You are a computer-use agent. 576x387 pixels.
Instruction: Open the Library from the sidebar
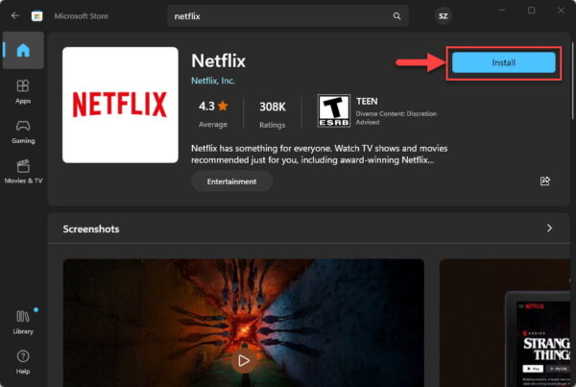coord(22,322)
